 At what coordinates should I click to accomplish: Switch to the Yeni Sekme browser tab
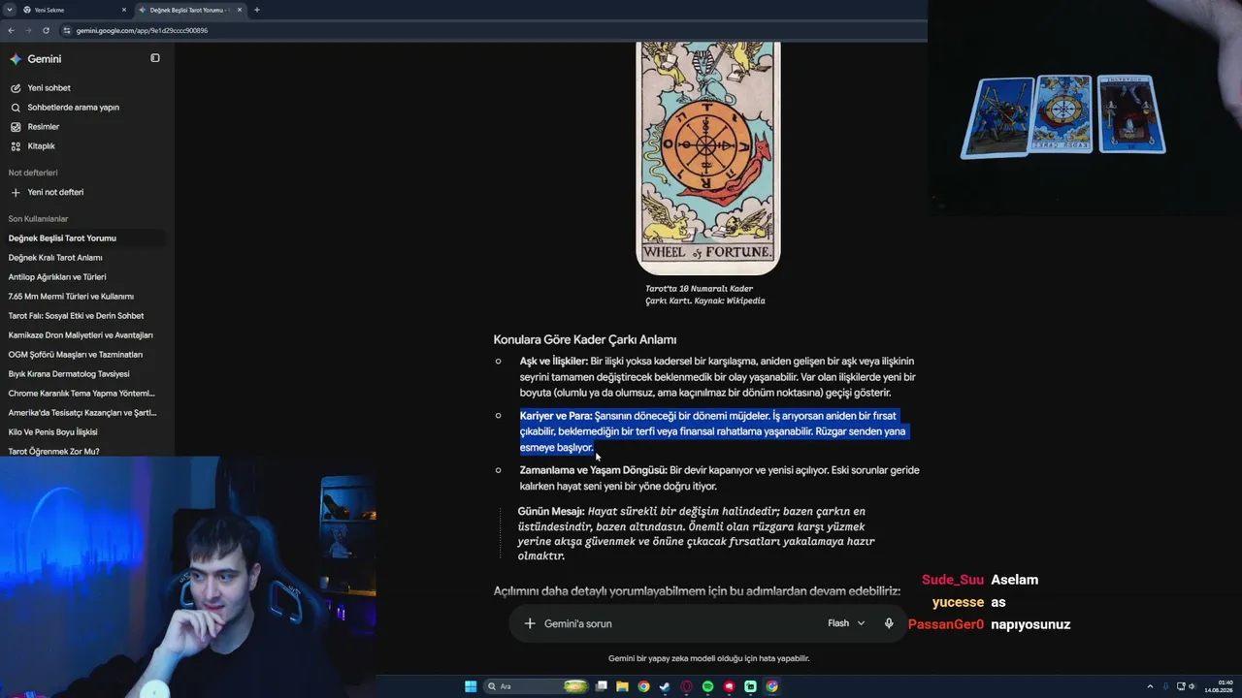(73, 10)
